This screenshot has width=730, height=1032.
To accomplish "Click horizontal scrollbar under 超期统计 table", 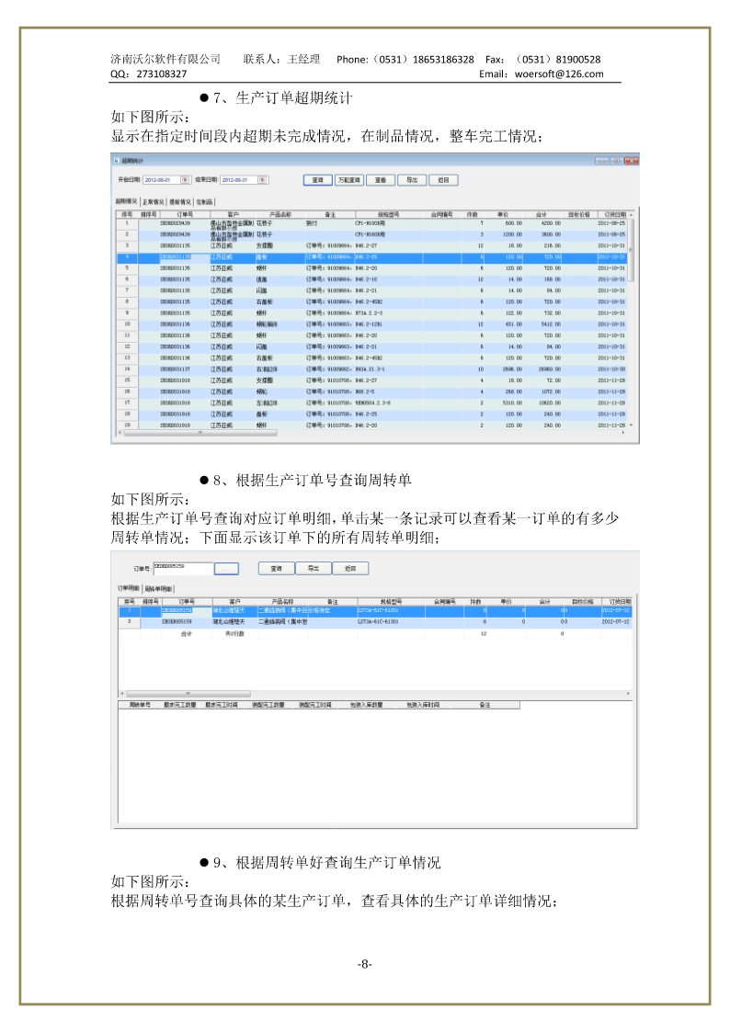I will [x=200, y=433].
